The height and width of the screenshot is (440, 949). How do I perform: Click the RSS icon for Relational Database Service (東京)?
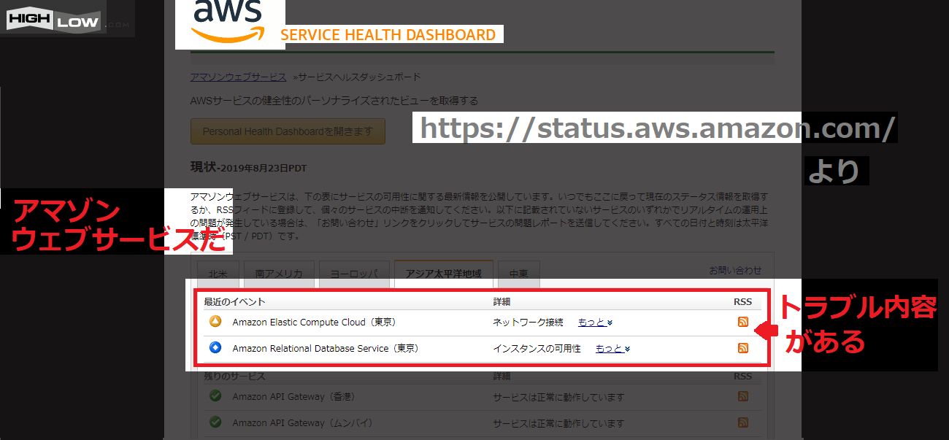[x=743, y=348]
